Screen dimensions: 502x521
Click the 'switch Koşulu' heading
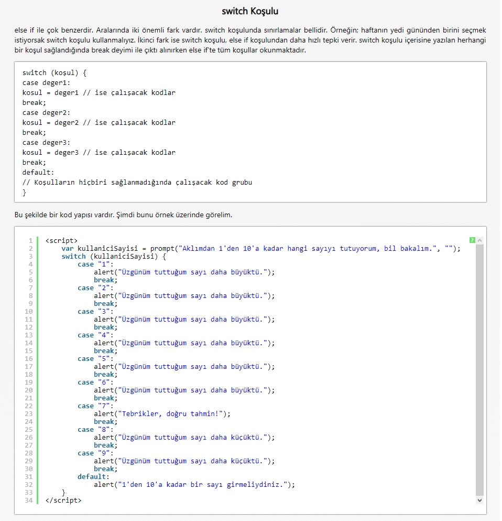point(250,12)
